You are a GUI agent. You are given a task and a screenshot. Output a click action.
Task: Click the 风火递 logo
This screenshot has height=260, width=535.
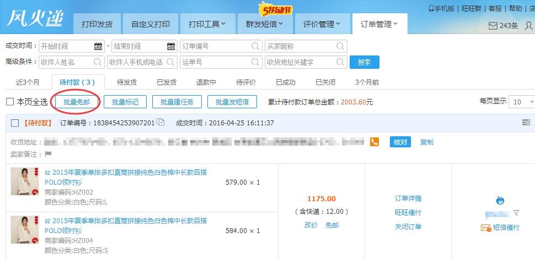tap(35, 18)
